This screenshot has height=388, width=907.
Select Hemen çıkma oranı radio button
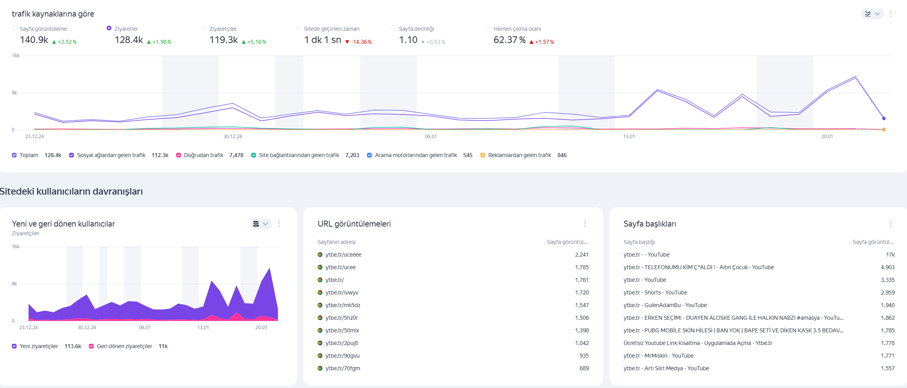click(x=488, y=28)
